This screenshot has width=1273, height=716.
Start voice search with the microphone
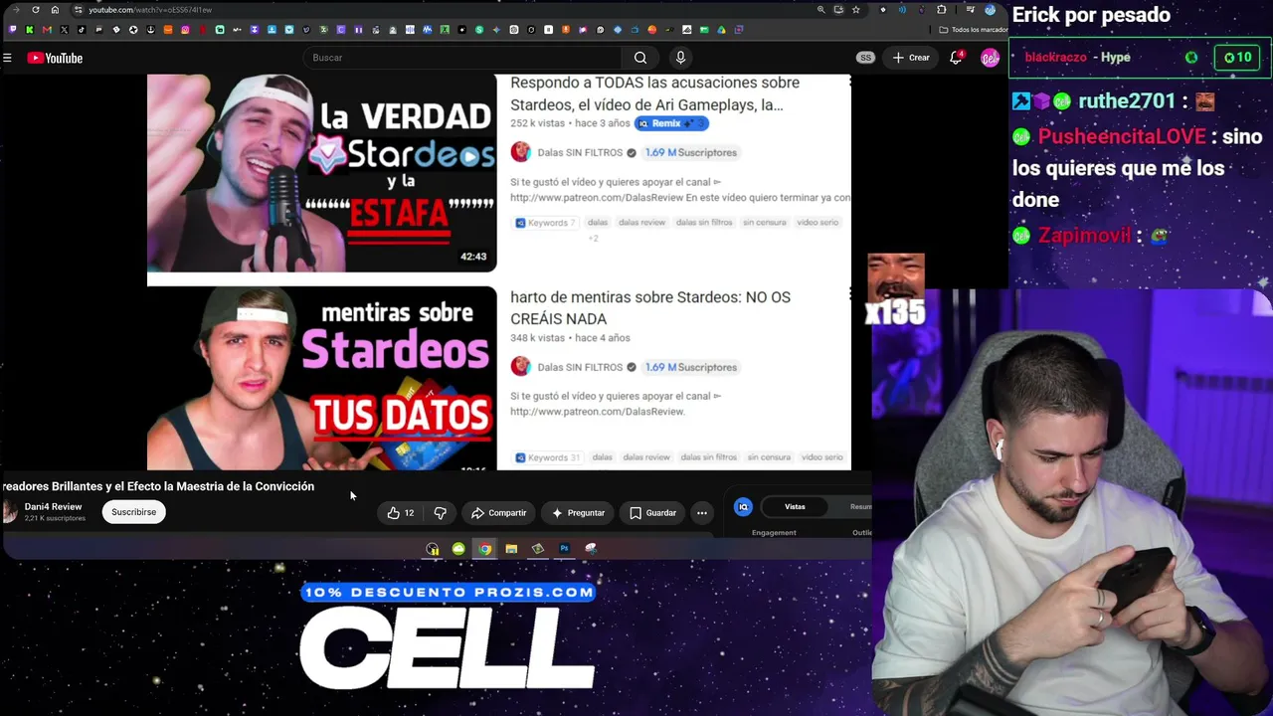coord(680,58)
